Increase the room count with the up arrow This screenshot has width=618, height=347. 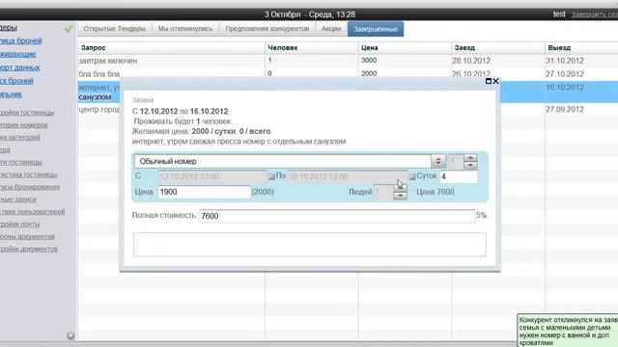470,158
